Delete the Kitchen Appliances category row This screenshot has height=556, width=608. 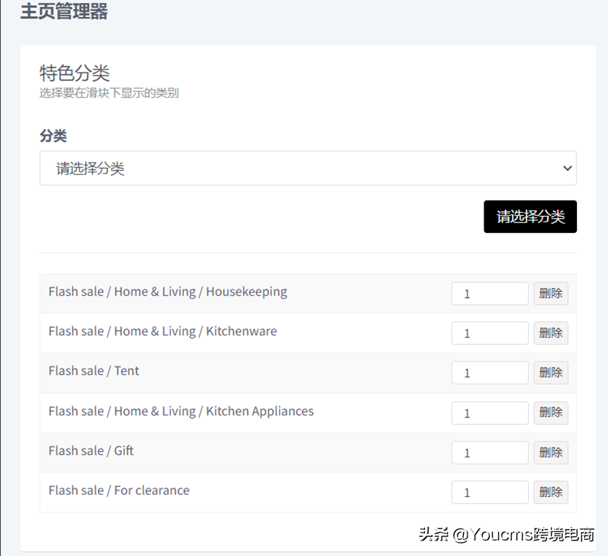[550, 412]
